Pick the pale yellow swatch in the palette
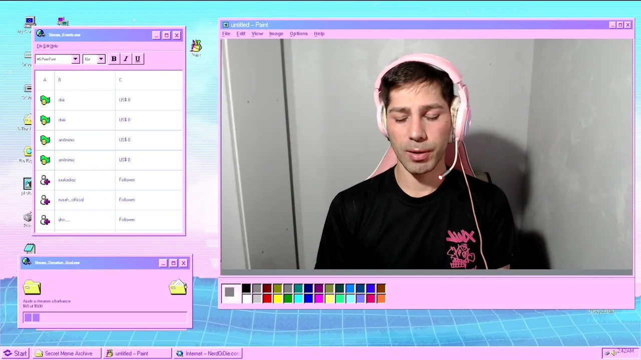Image resolution: width=641 pixels, height=360 pixels. 330,298
